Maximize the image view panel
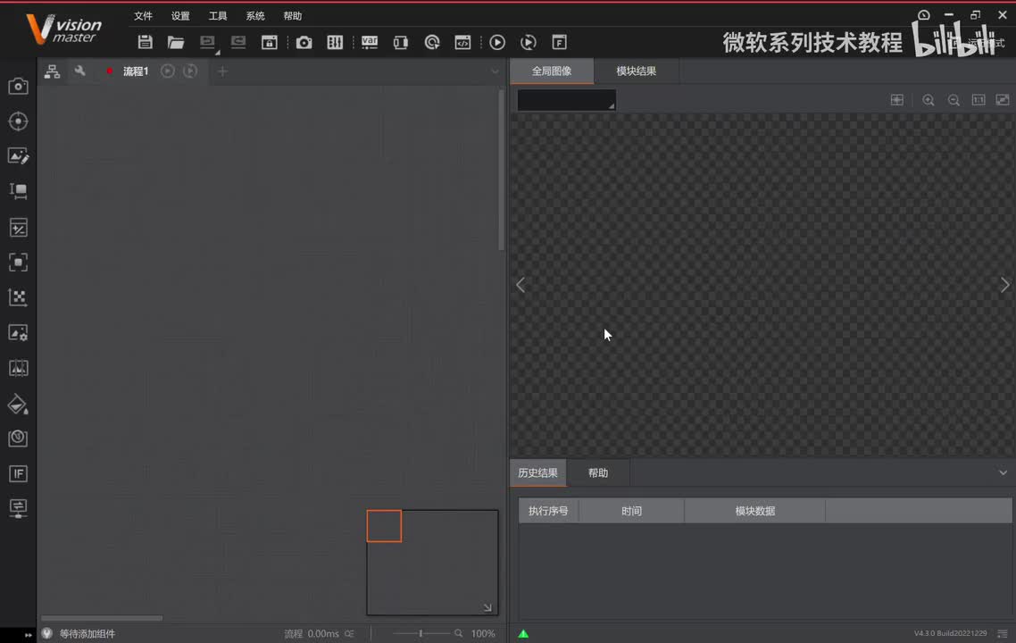Image resolution: width=1016 pixels, height=643 pixels. [1003, 100]
